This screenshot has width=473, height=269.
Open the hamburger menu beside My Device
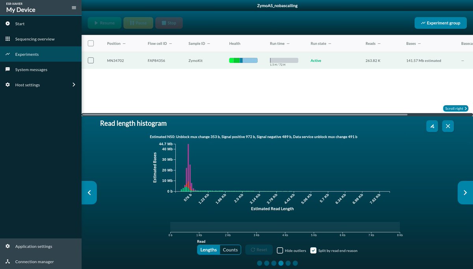click(x=74, y=7)
